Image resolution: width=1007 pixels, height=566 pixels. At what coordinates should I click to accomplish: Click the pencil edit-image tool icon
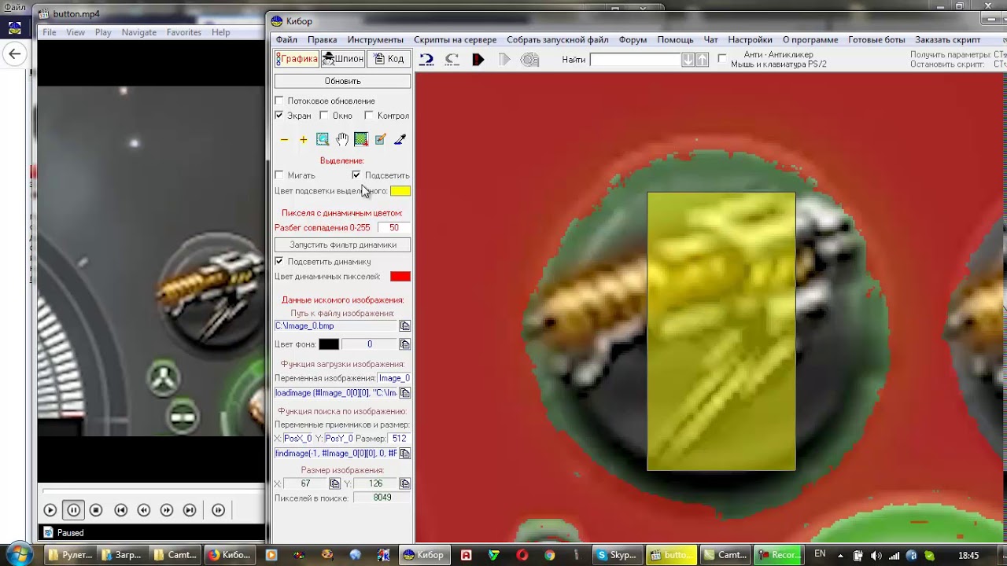click(x=380, y=139)
